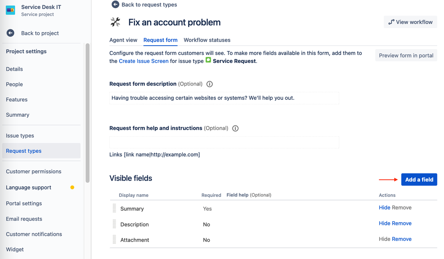
Task: Open the Workflow statuses tab
Action: [x=207, y=40]
